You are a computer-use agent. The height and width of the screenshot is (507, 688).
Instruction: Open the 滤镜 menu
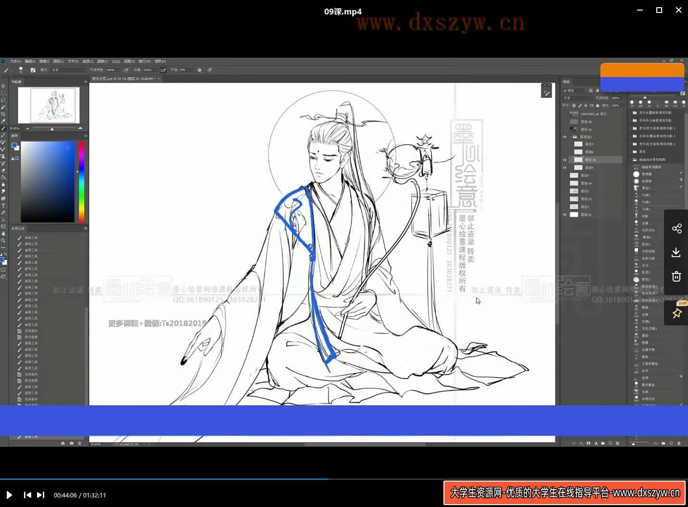click(x=102, y=62)
